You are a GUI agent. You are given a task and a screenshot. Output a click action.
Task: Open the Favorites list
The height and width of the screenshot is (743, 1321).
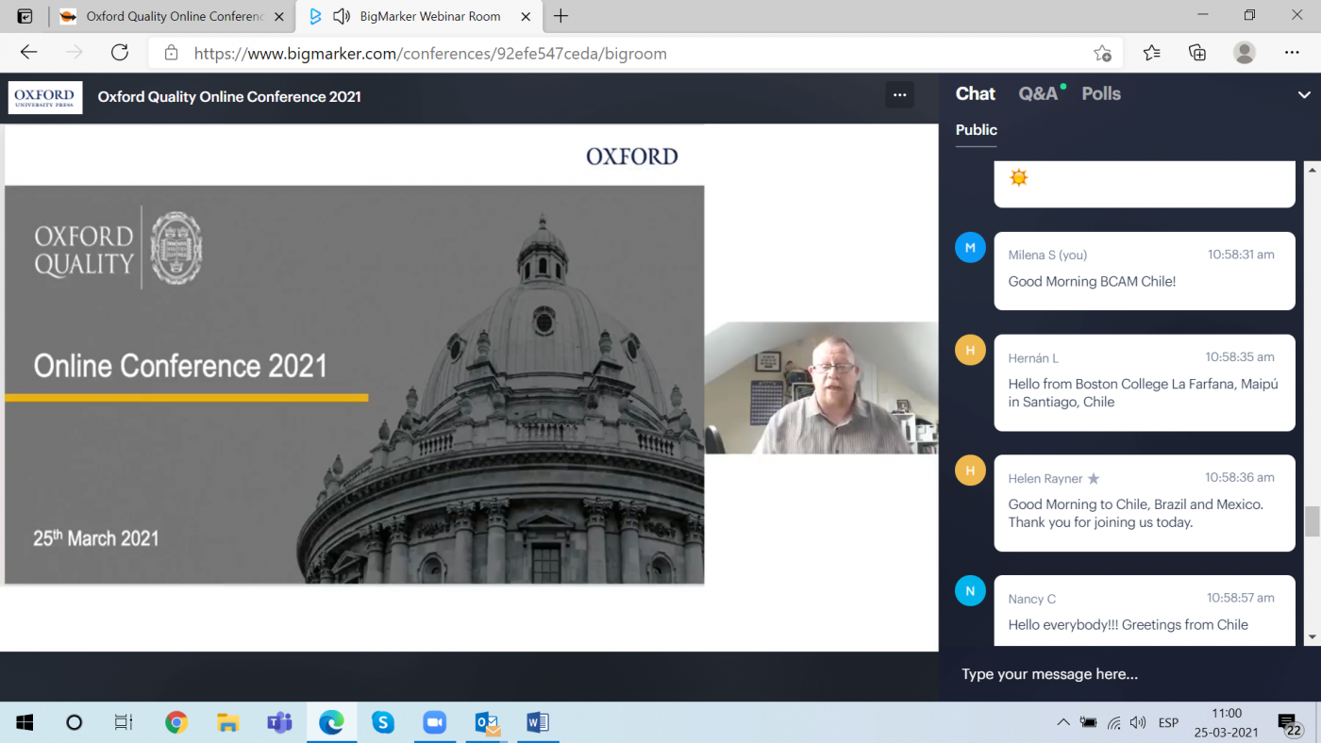1152,53
